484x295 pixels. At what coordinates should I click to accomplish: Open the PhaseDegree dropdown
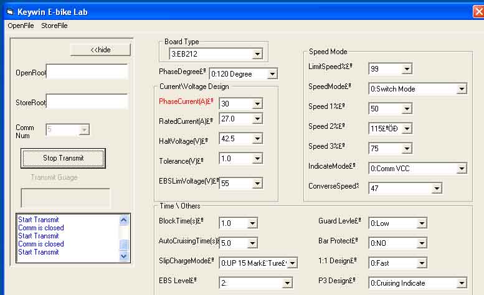272,74
